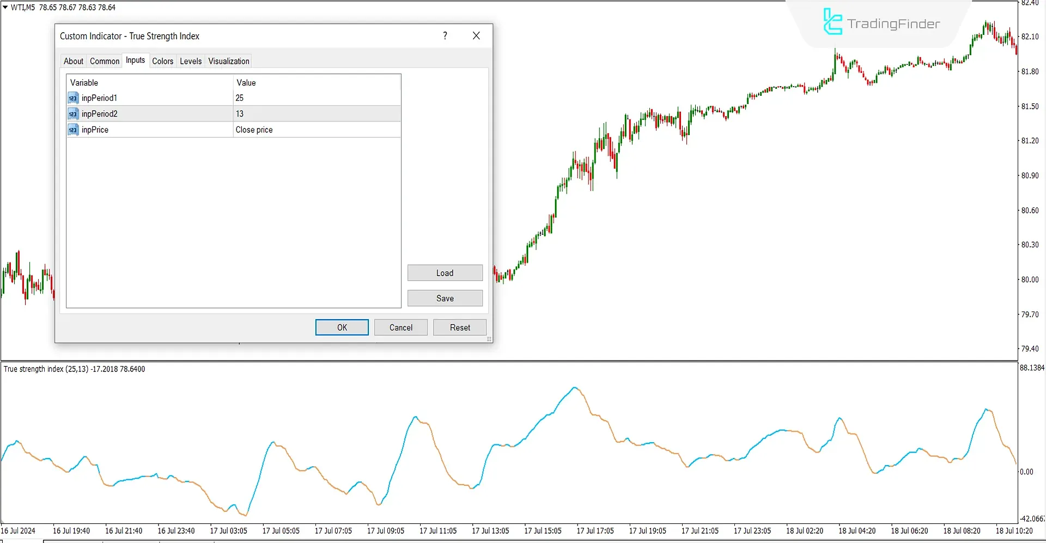
Task: Switch to the Levels tab
Action: coord(191,61)
